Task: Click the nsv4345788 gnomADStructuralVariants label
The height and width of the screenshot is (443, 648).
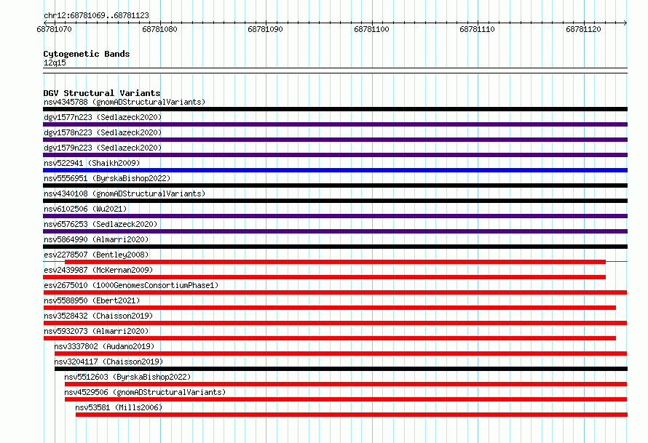Action: pos(125,102)
